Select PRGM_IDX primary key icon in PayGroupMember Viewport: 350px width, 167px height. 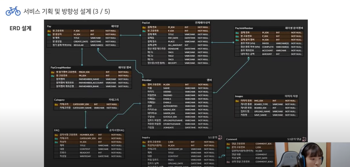[x=52, y=72]
